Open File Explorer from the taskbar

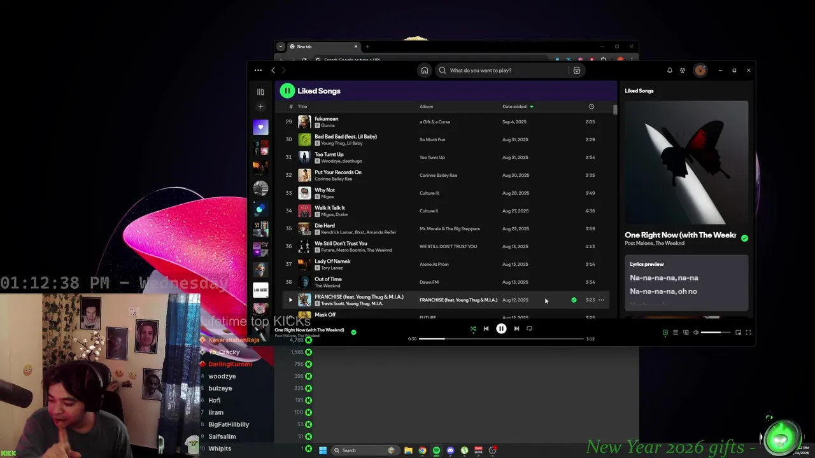[x=408, y=450]
